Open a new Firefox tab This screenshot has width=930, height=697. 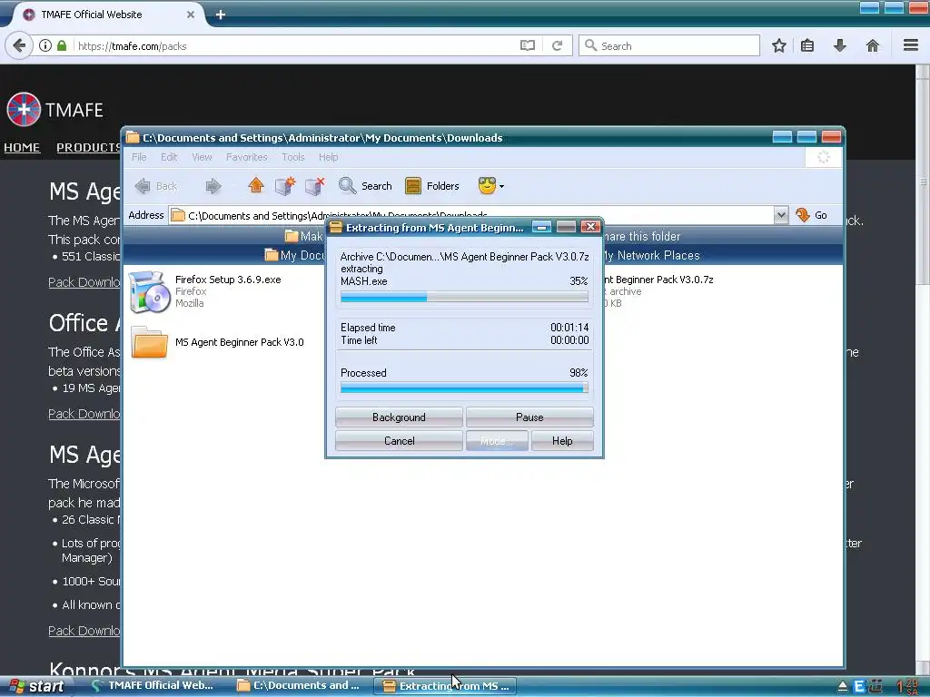(220, 15)
